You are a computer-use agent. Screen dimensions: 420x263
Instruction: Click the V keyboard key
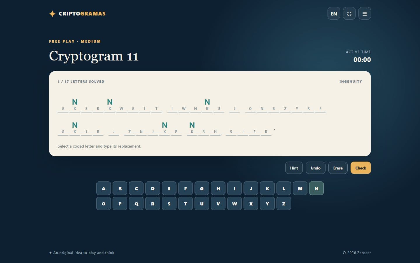[x=218, y=204]
